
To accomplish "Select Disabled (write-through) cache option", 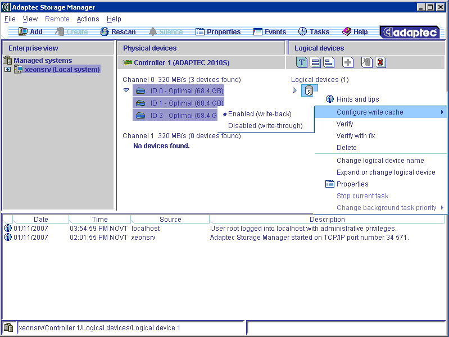I will [265, 126].
